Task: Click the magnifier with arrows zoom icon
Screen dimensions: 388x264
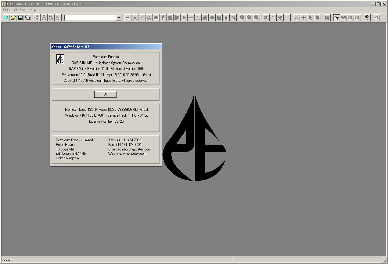Action: (x=257, y=18)
